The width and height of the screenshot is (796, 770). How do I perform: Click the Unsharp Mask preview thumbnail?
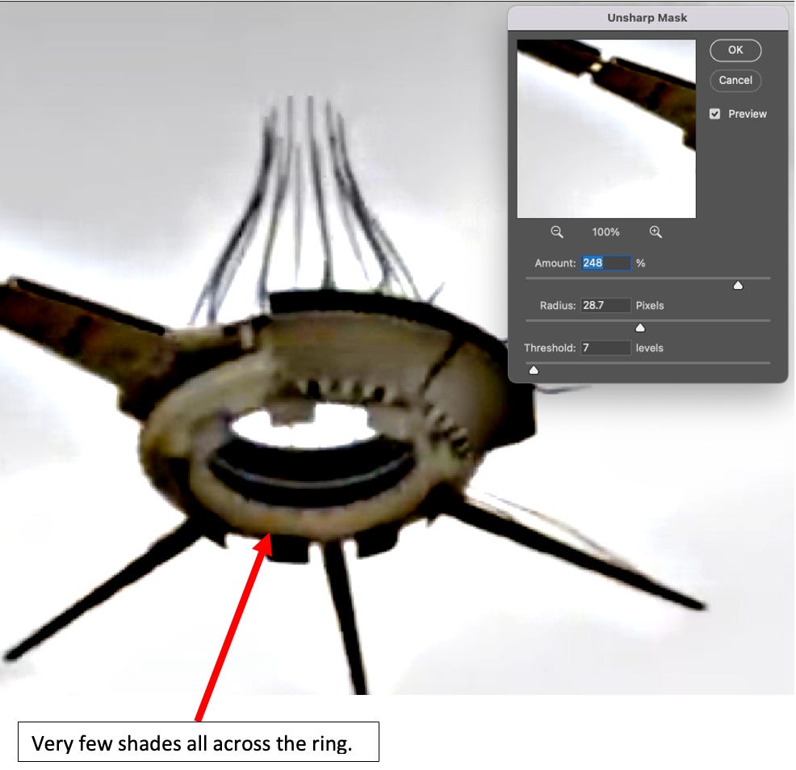point(606,129)
